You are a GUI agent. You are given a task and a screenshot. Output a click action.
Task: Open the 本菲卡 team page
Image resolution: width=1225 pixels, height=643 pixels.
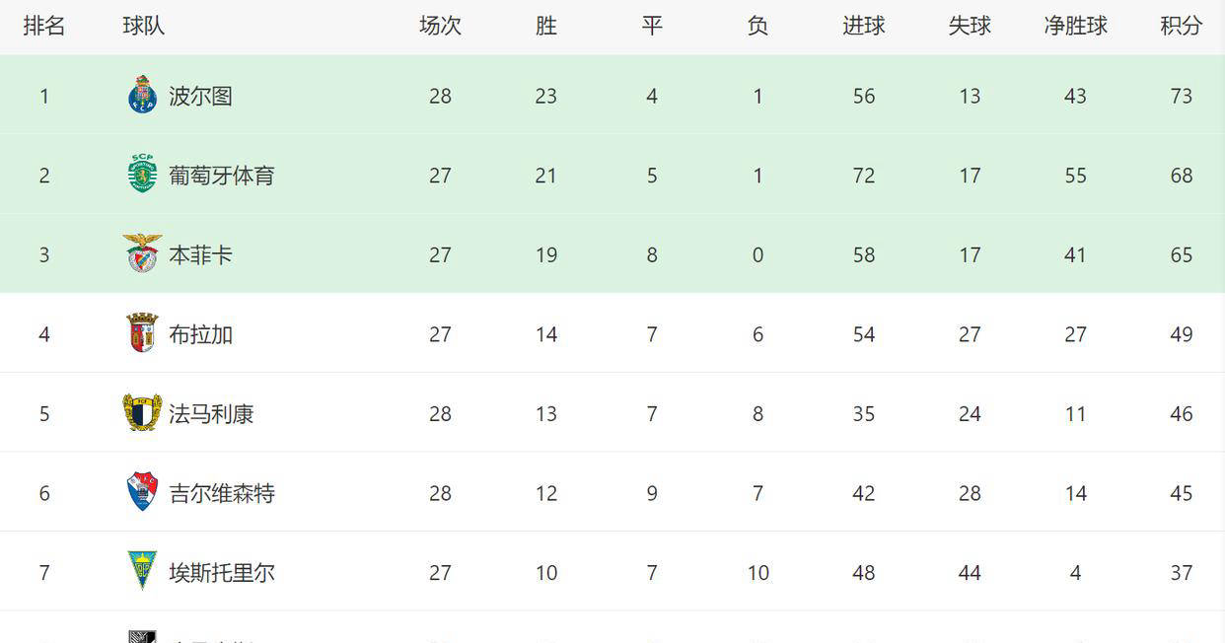coord(200,254)
